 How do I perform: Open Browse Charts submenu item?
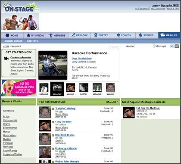tap(13, 41)
